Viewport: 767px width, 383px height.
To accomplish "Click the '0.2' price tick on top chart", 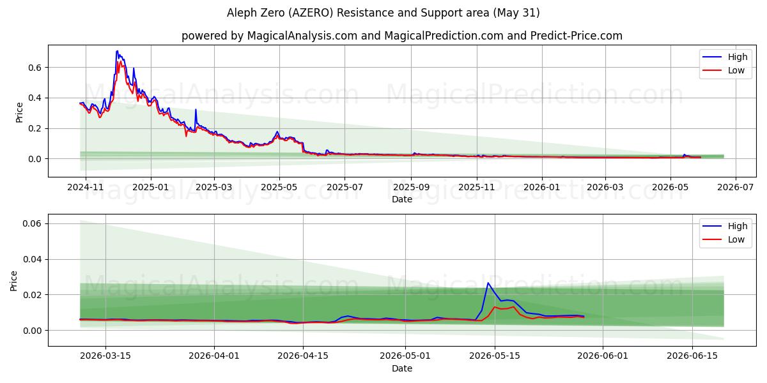I will point(36,128).
